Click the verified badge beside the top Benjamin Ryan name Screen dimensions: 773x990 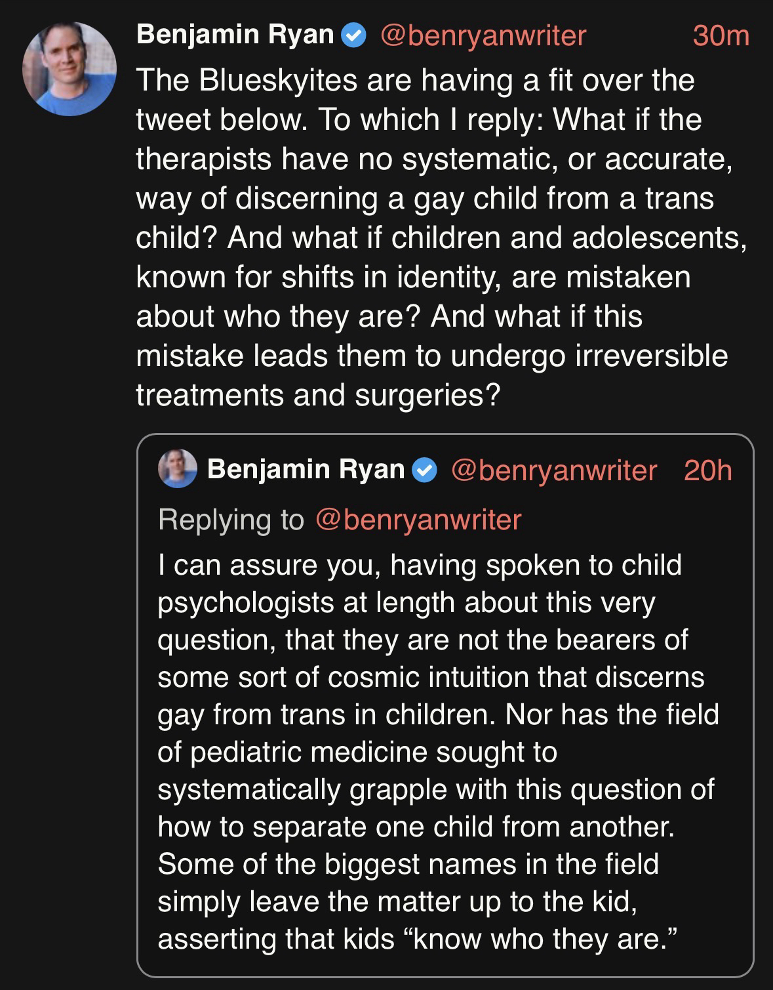(x=355, y=35)
